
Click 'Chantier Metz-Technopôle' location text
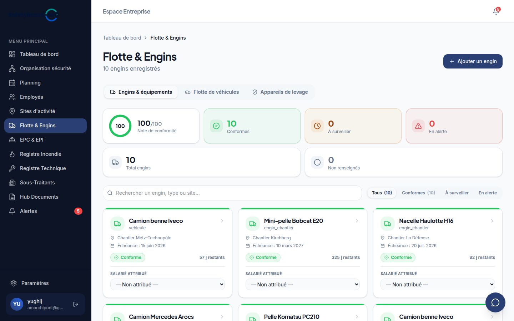(144, 238)
